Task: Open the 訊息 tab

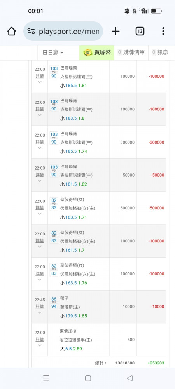Action: (160, 53)
